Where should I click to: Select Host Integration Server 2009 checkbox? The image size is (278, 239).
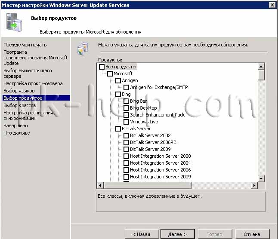coord(126,177)
